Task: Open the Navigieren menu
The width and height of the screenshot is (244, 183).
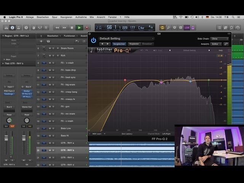Action: [66, 17]
